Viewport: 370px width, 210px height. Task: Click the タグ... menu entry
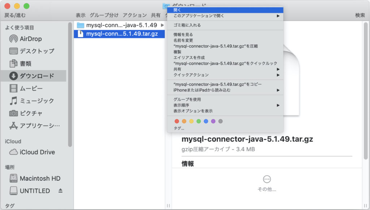(225, 128)
